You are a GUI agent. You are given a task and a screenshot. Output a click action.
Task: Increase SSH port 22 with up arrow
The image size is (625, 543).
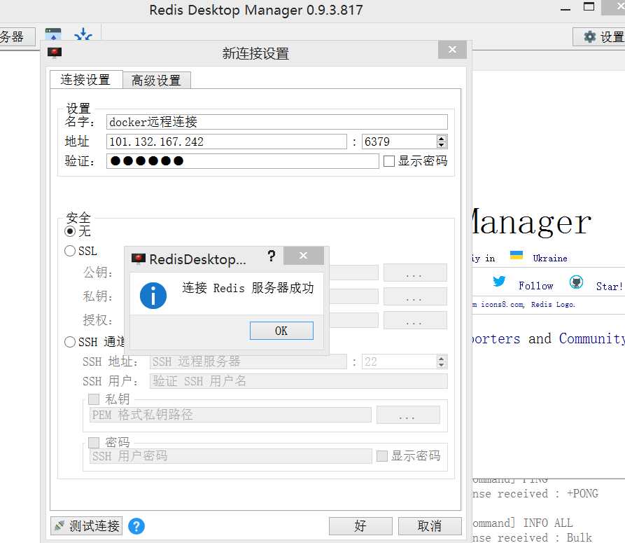pos(441,359)
